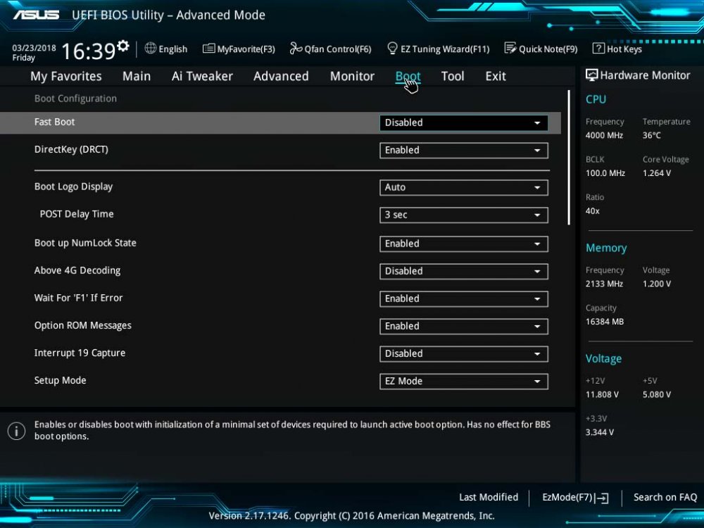704x528 pixels.
Task: Select English language button
Action: click(173, 49)
